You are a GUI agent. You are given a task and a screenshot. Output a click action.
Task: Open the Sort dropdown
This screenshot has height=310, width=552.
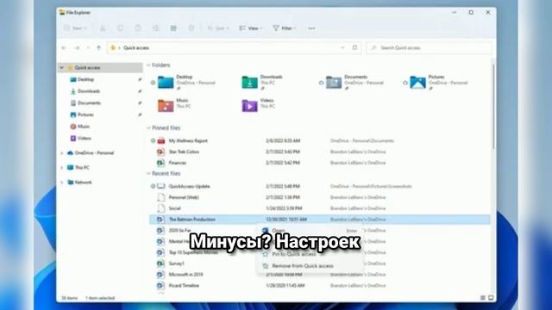click(x=218, y=28)
